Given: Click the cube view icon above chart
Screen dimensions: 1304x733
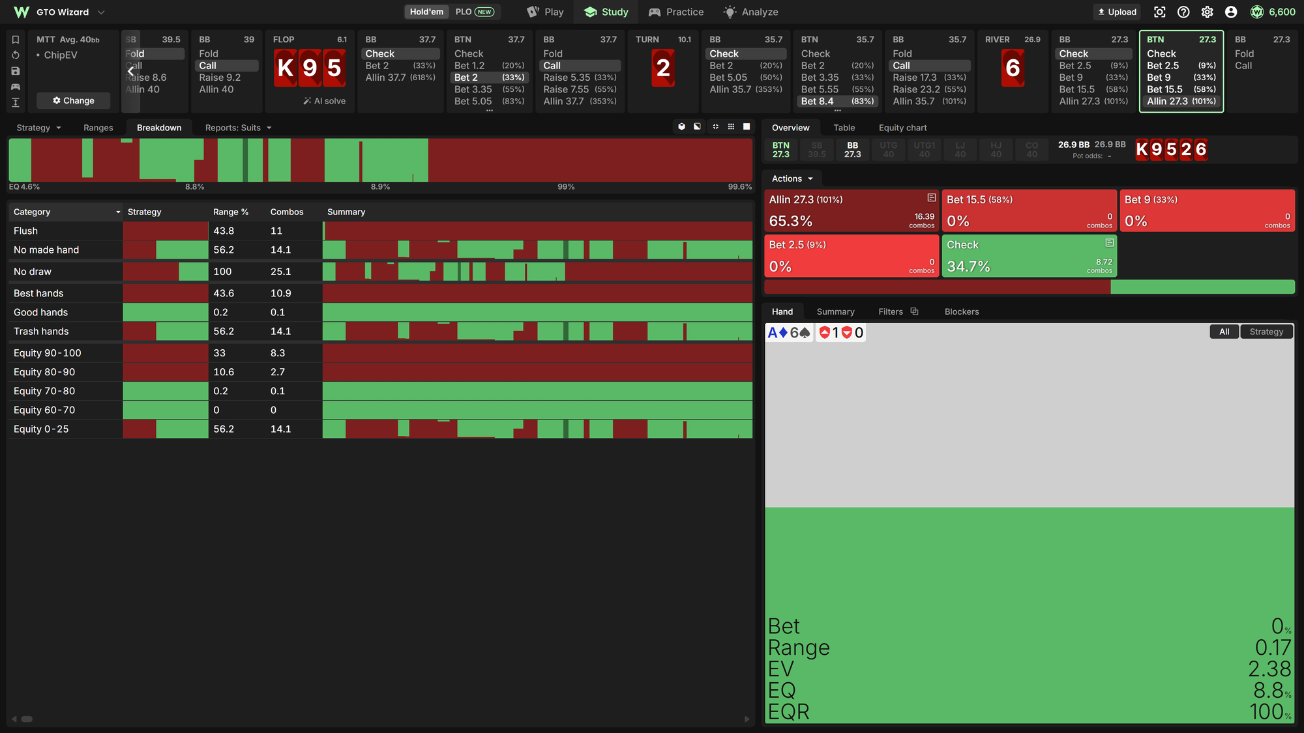Looking at the screenshot, I should pyautogui.click(x=681, y=126).
